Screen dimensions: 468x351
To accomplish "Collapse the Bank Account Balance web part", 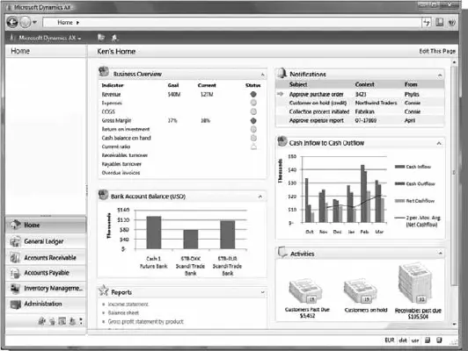I will tap(260, 197).
